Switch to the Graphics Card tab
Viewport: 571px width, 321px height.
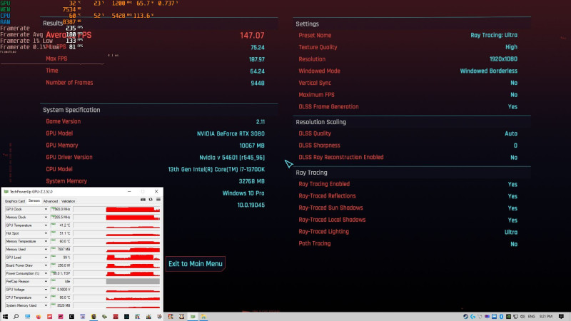tap(14, 201)
